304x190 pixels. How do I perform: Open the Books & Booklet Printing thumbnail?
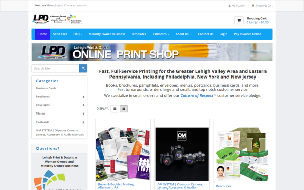point(123,154)
